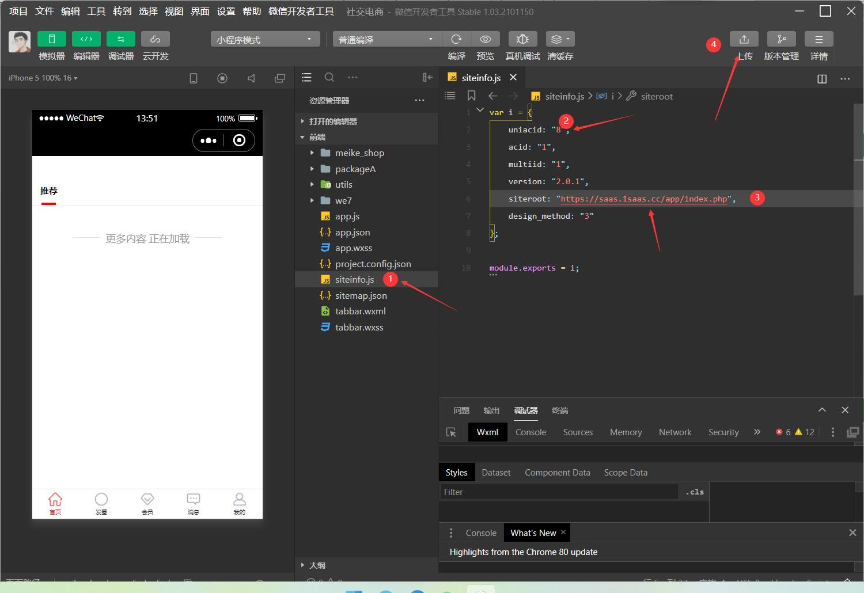Open search in the sidebar
The image size is (864, 593).
tap(329, 77)
